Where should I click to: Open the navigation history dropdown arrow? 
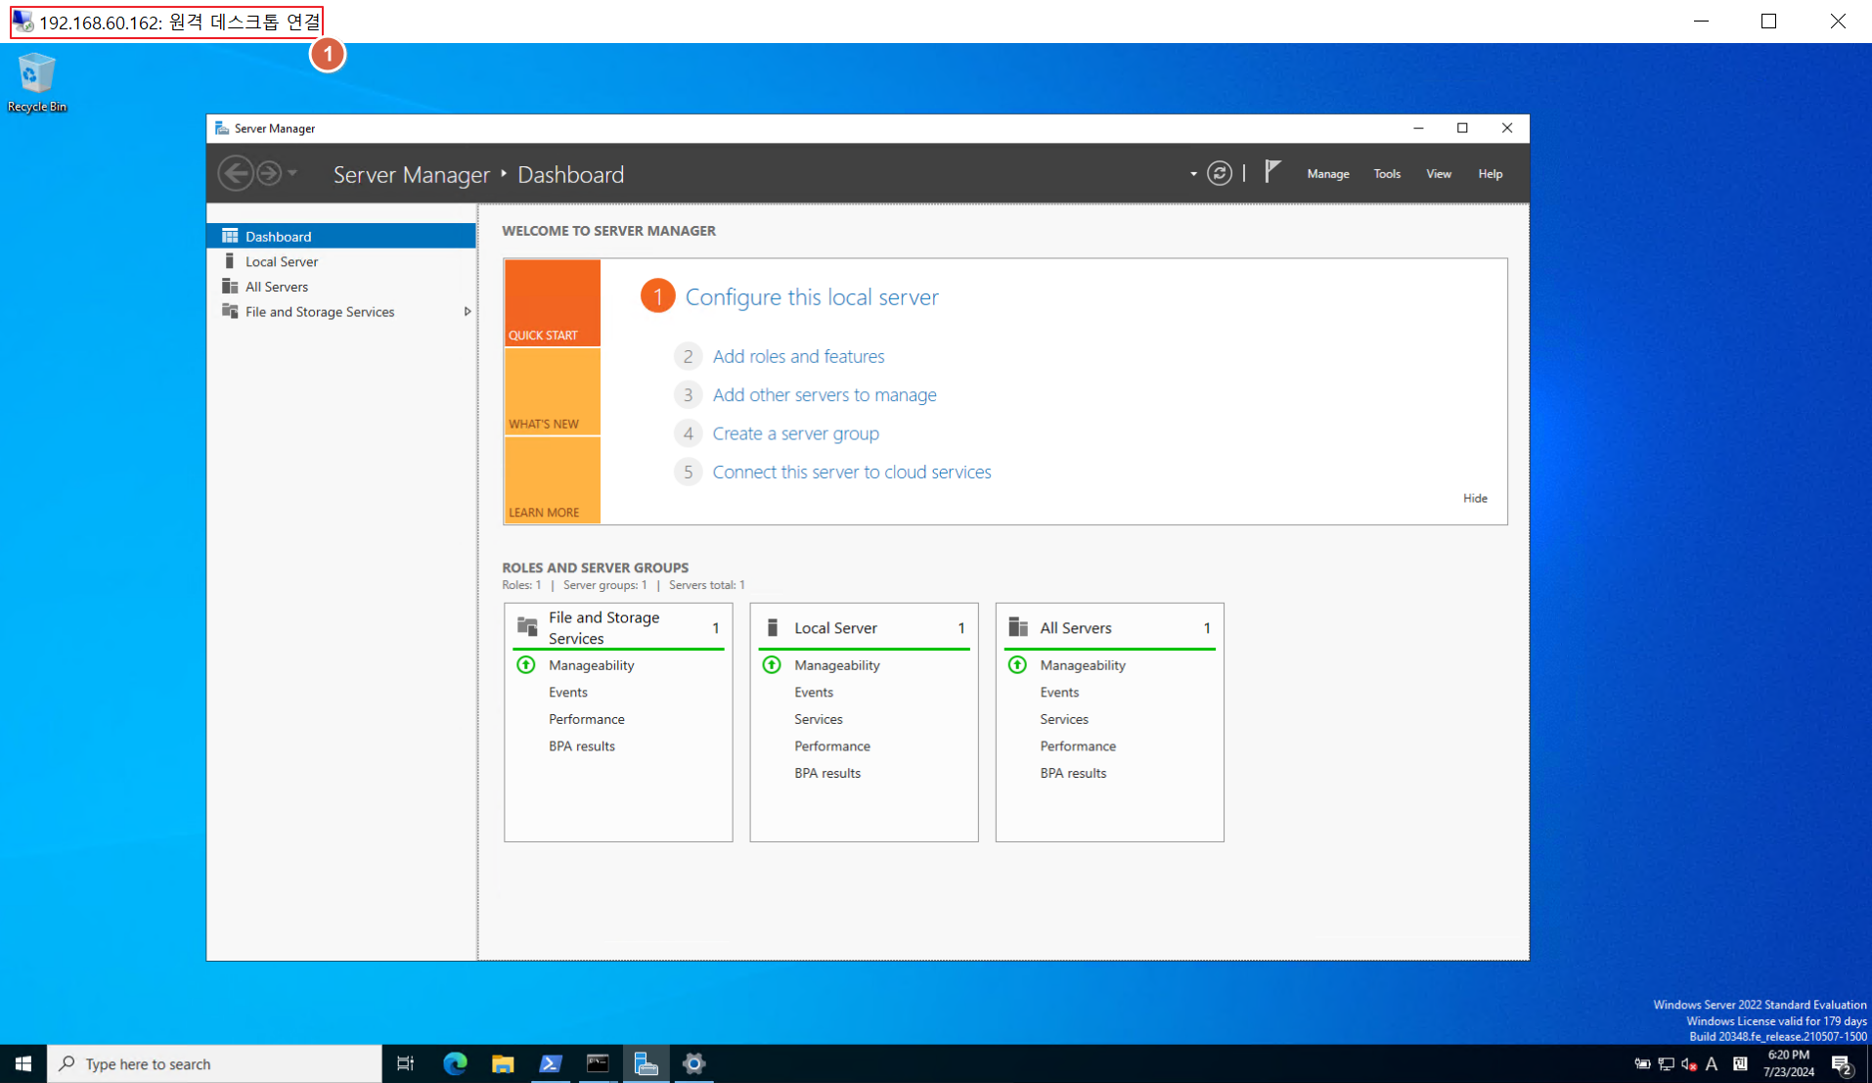click(292, 173)
